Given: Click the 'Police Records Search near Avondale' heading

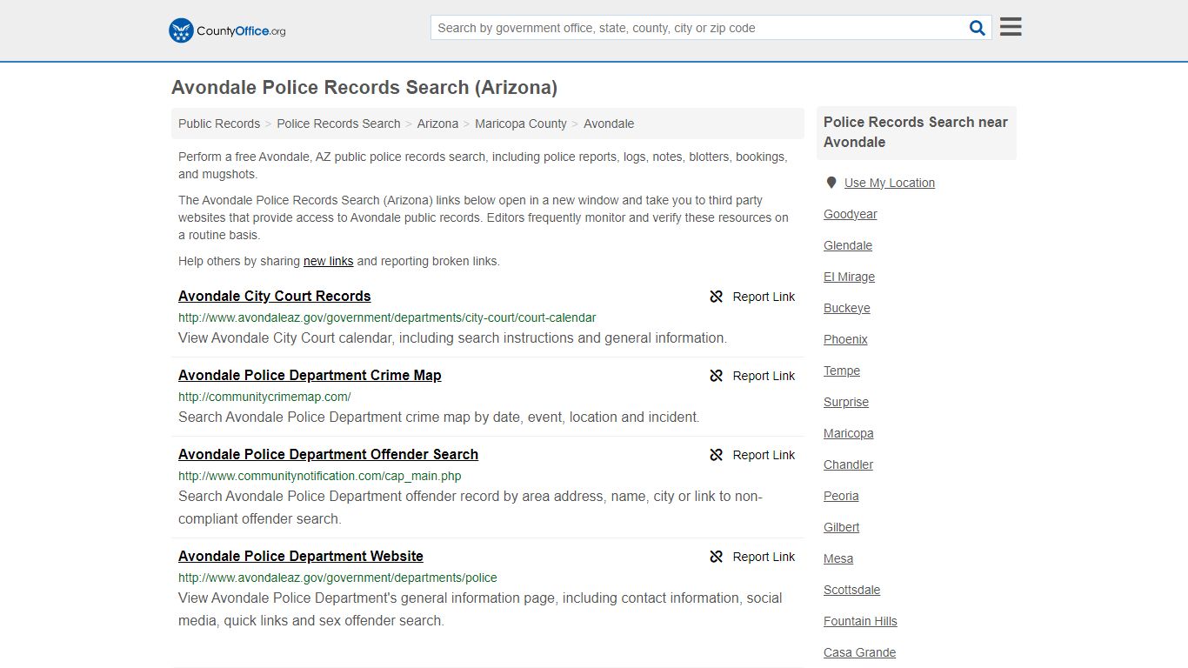Looking at the screenshot, I should (916, 132).
